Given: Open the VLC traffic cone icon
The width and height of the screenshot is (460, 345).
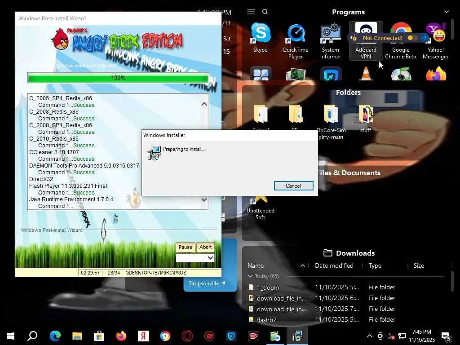Looking at the screenshot, I should 366,73.
